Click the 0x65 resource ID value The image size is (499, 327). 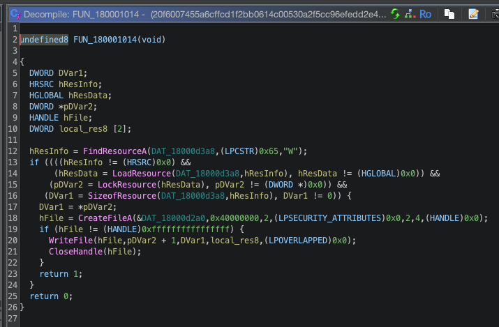269,151
